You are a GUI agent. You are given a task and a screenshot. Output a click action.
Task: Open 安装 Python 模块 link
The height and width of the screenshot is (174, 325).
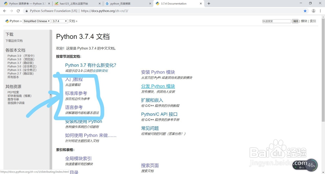(158, 72)
